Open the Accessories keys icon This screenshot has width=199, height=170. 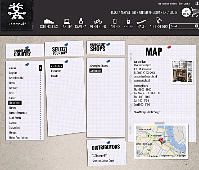tap(159, 21)
